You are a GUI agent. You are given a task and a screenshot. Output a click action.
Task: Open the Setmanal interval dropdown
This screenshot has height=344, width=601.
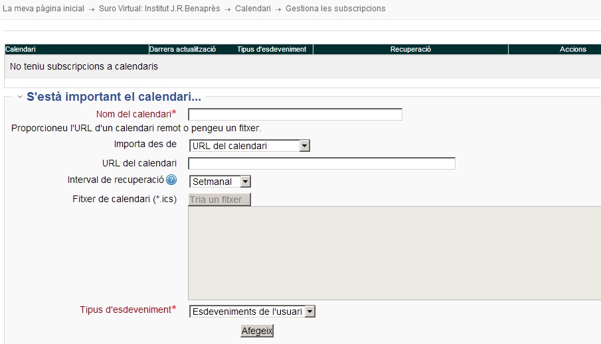pos(220,182)
